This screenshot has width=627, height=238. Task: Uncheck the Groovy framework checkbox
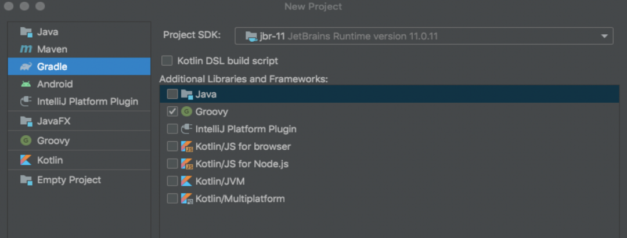(172, 111)
